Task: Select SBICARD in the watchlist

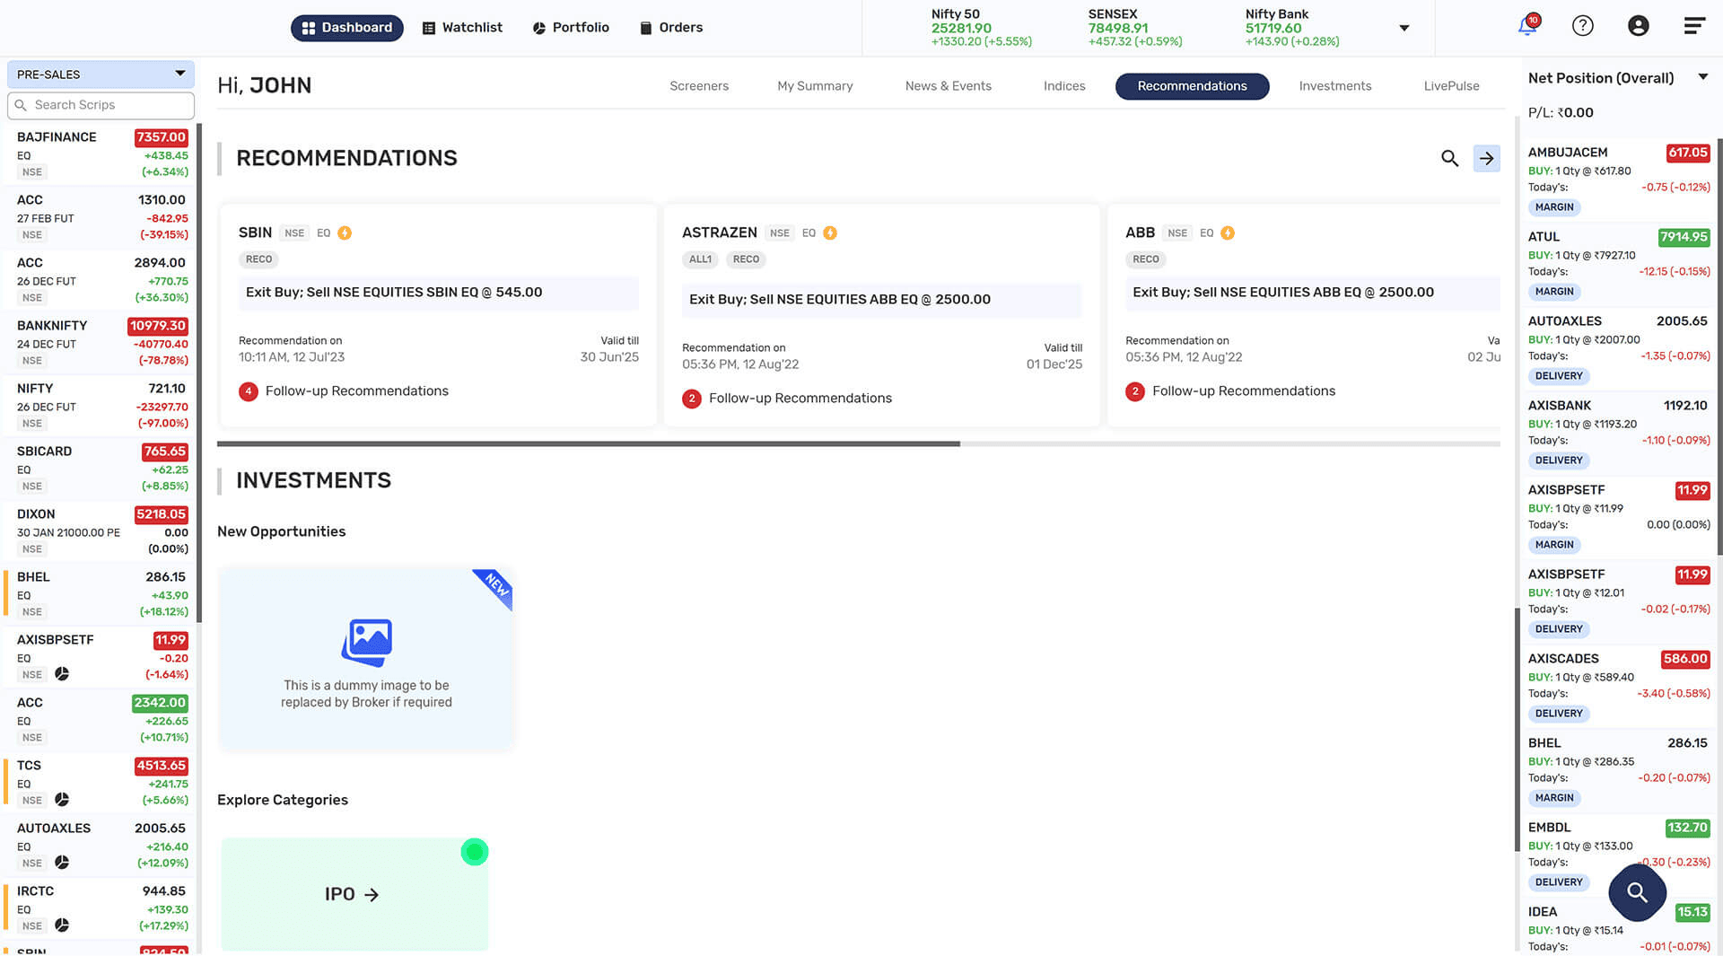Action: (x=99, y=469)
